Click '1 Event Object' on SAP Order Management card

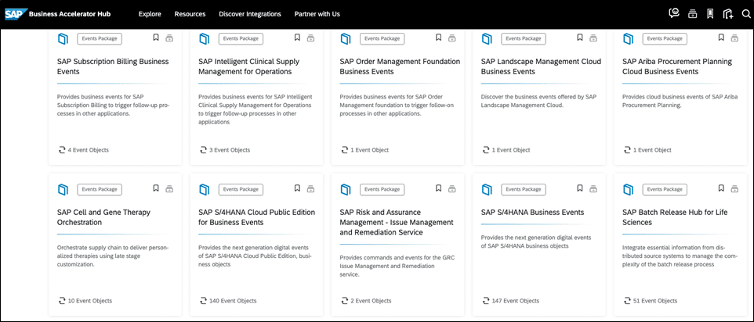(x=369, y=150)
